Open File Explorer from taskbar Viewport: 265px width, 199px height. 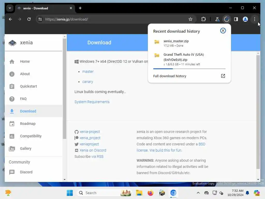pos(139,193)
